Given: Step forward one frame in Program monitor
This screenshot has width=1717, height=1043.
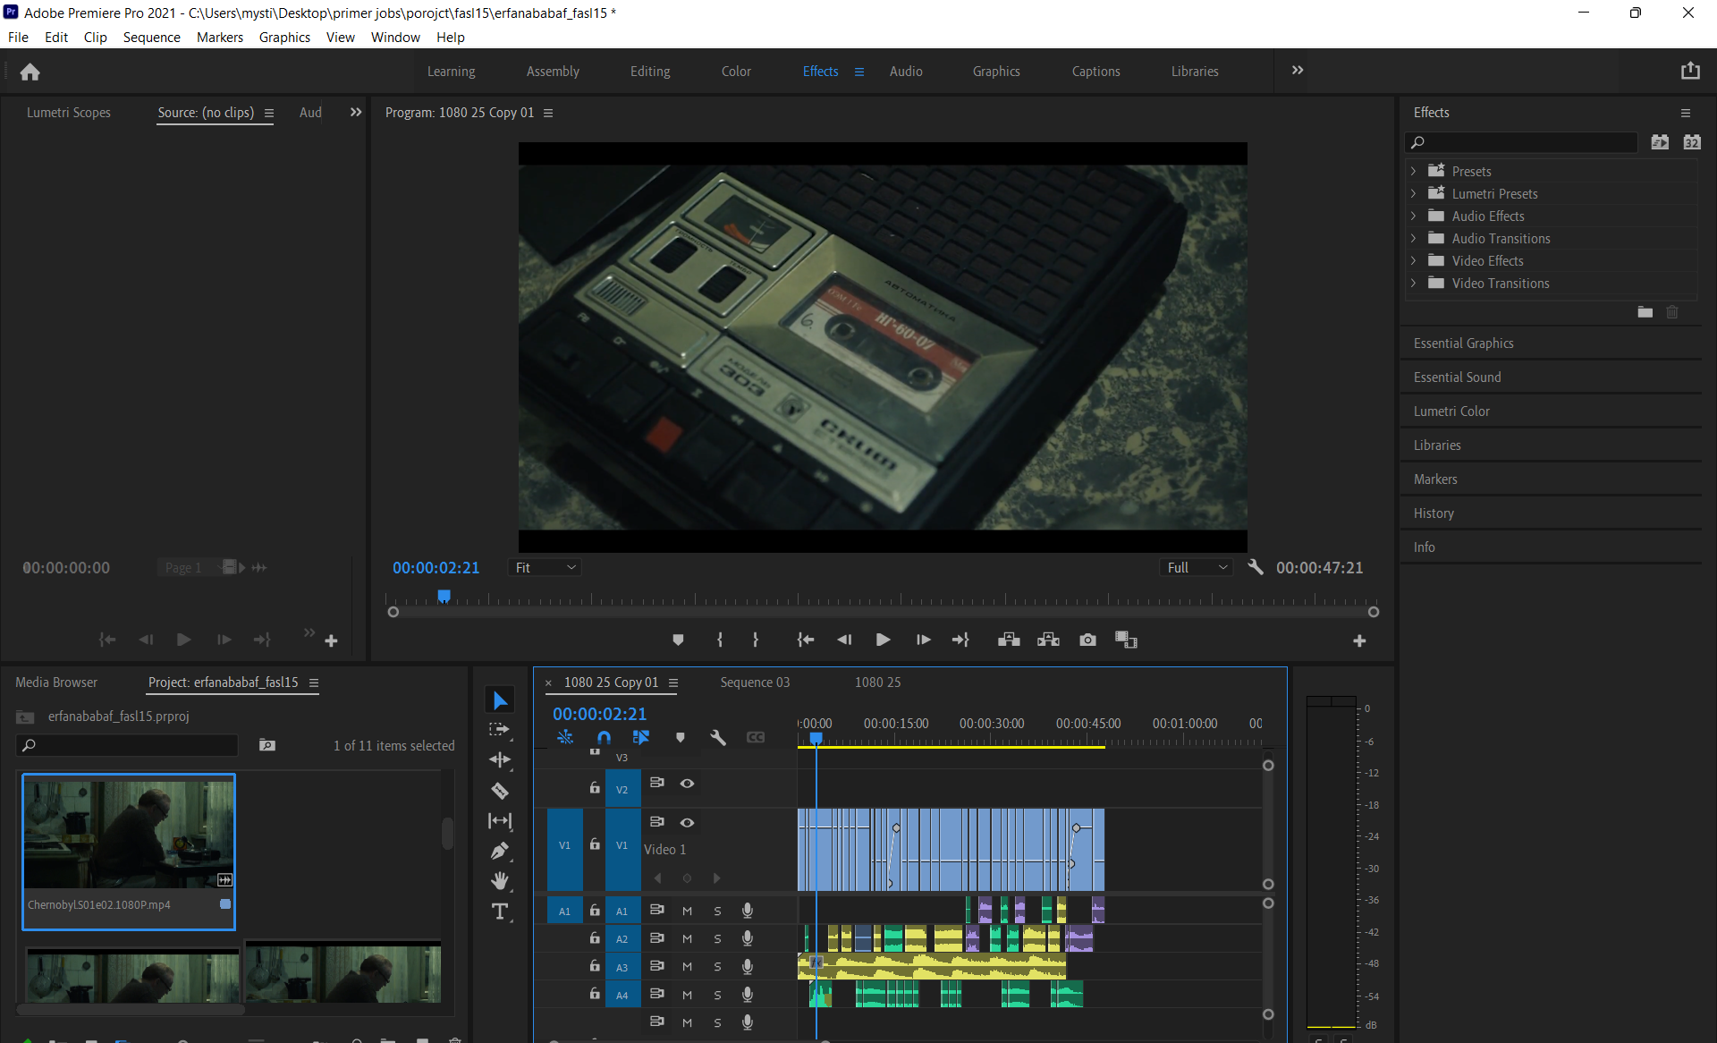Looking at the screenshot, I should pyautogui.click(x=923, y=640).
